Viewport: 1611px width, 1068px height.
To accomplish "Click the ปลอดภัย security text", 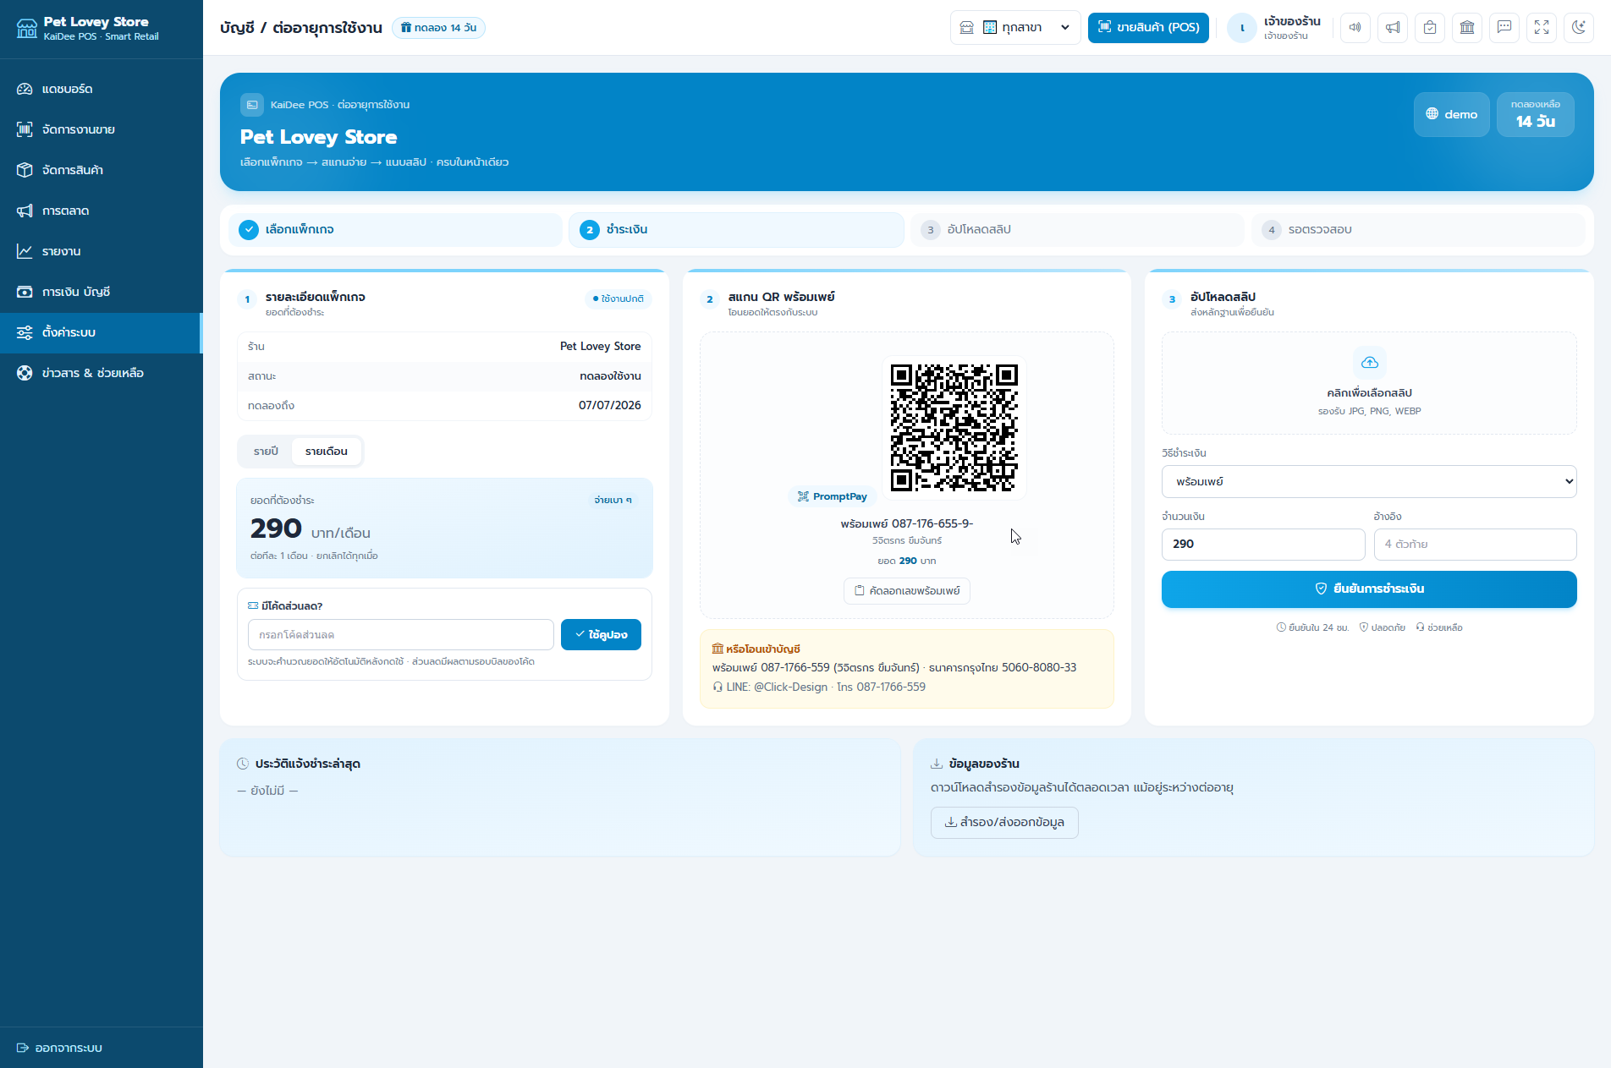I will tap(1383, 627).
